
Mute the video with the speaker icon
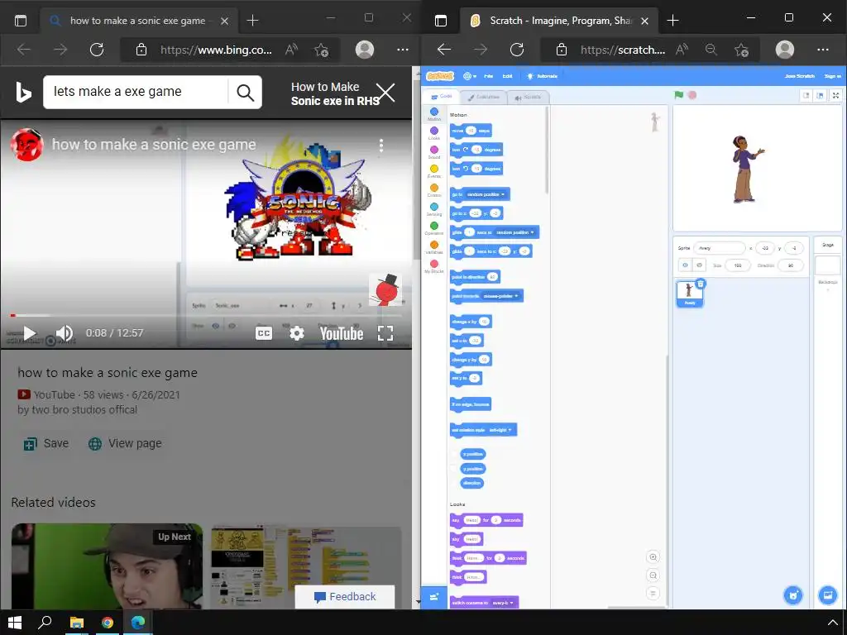65,333
